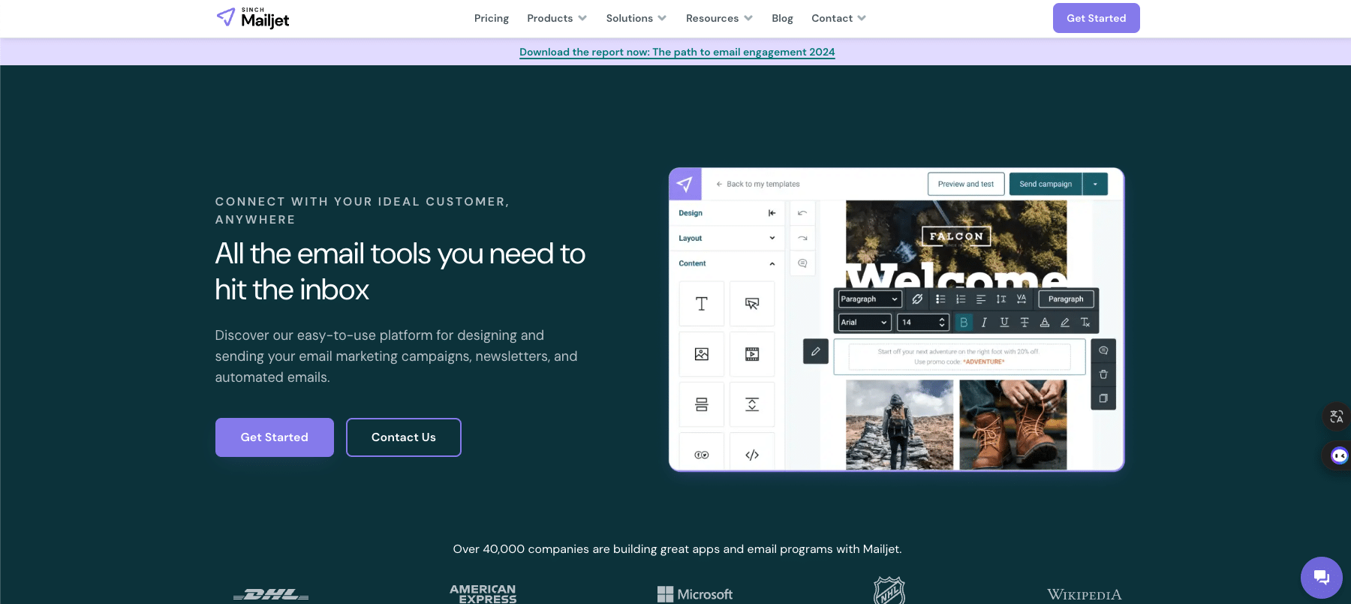Screen dimensions: 1351x604
Task: Collapse the Design panel with arrow icon
Action: (772, 213)
